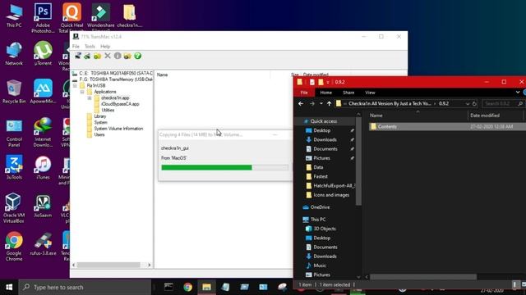Image resolution: width=526 pixels, height=295 pixels.
Task: Click the green copy progress bar
Action: (224, 167)
